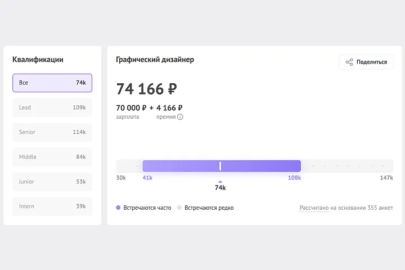Click the 74 166 ₽ total salary figure

147,89
